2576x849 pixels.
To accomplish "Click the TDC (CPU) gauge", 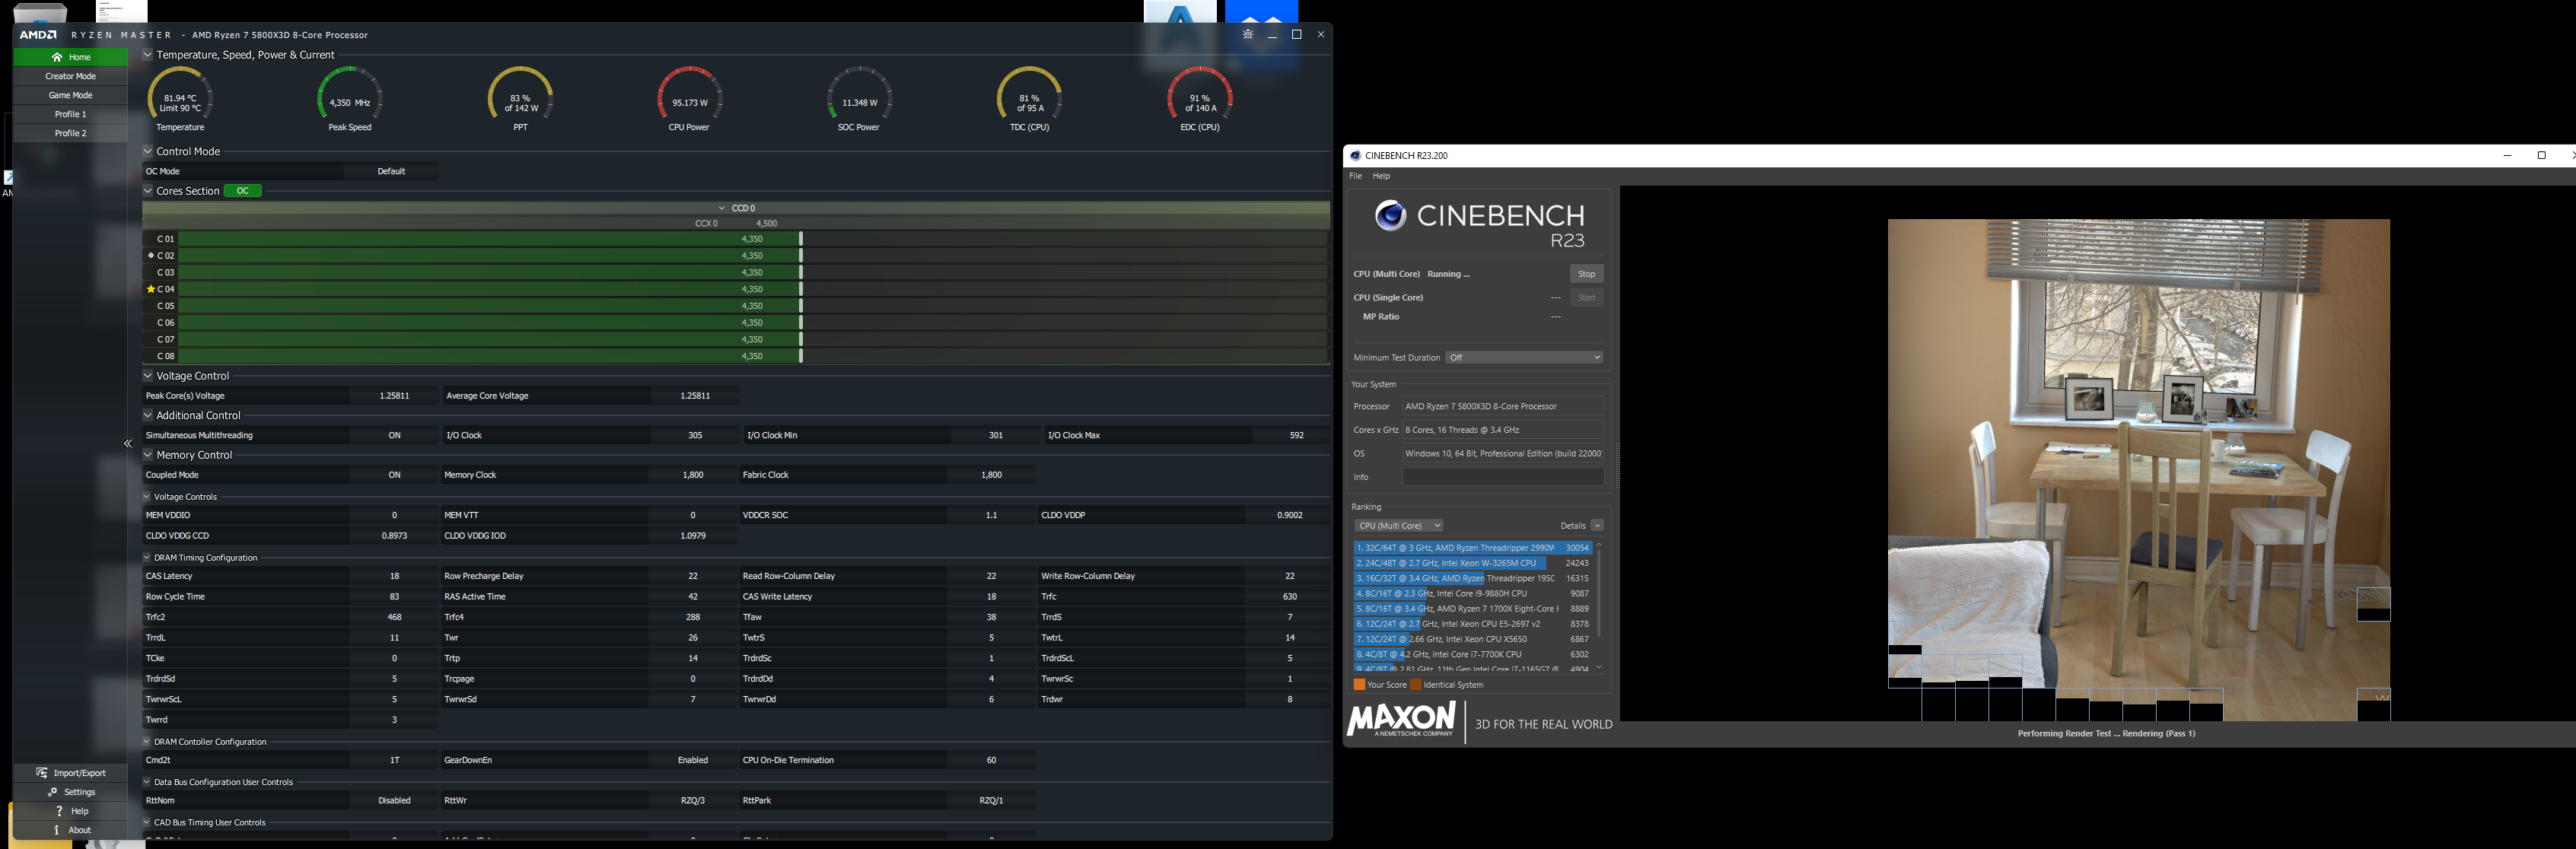I will tap(1030, 99).
